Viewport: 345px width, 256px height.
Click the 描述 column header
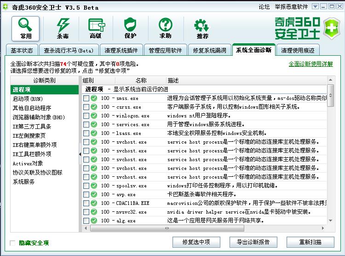pyautogui.click(x=247, y=81)
